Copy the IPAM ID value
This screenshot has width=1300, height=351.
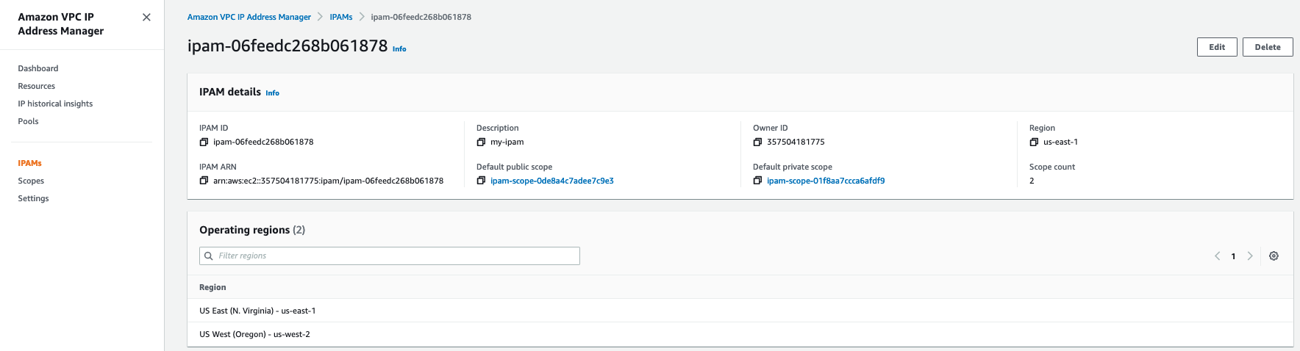click(204, 142)
